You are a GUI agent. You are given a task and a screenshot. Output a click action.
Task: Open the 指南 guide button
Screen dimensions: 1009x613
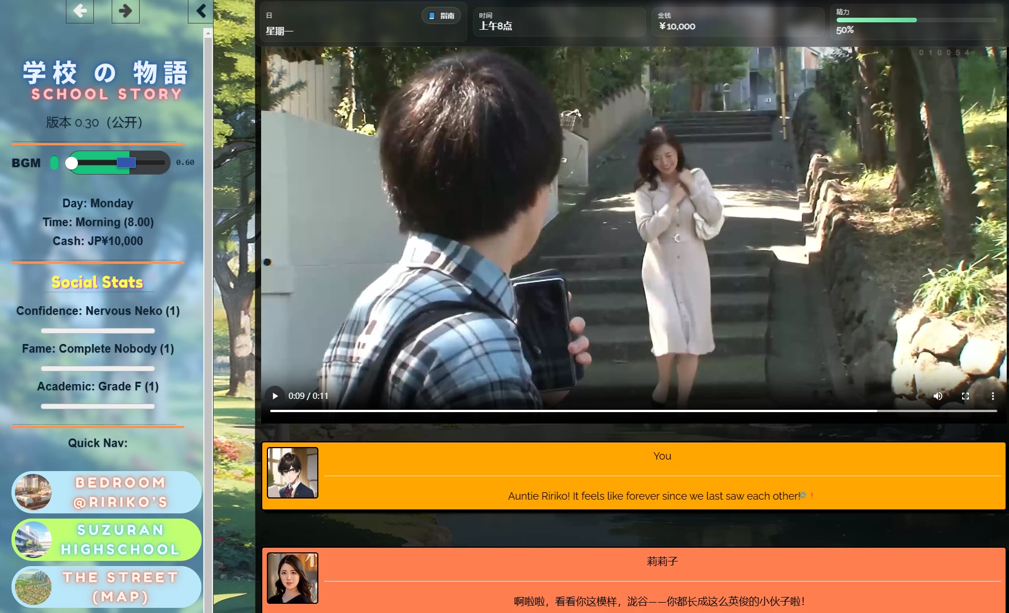(x=441, y=16)
